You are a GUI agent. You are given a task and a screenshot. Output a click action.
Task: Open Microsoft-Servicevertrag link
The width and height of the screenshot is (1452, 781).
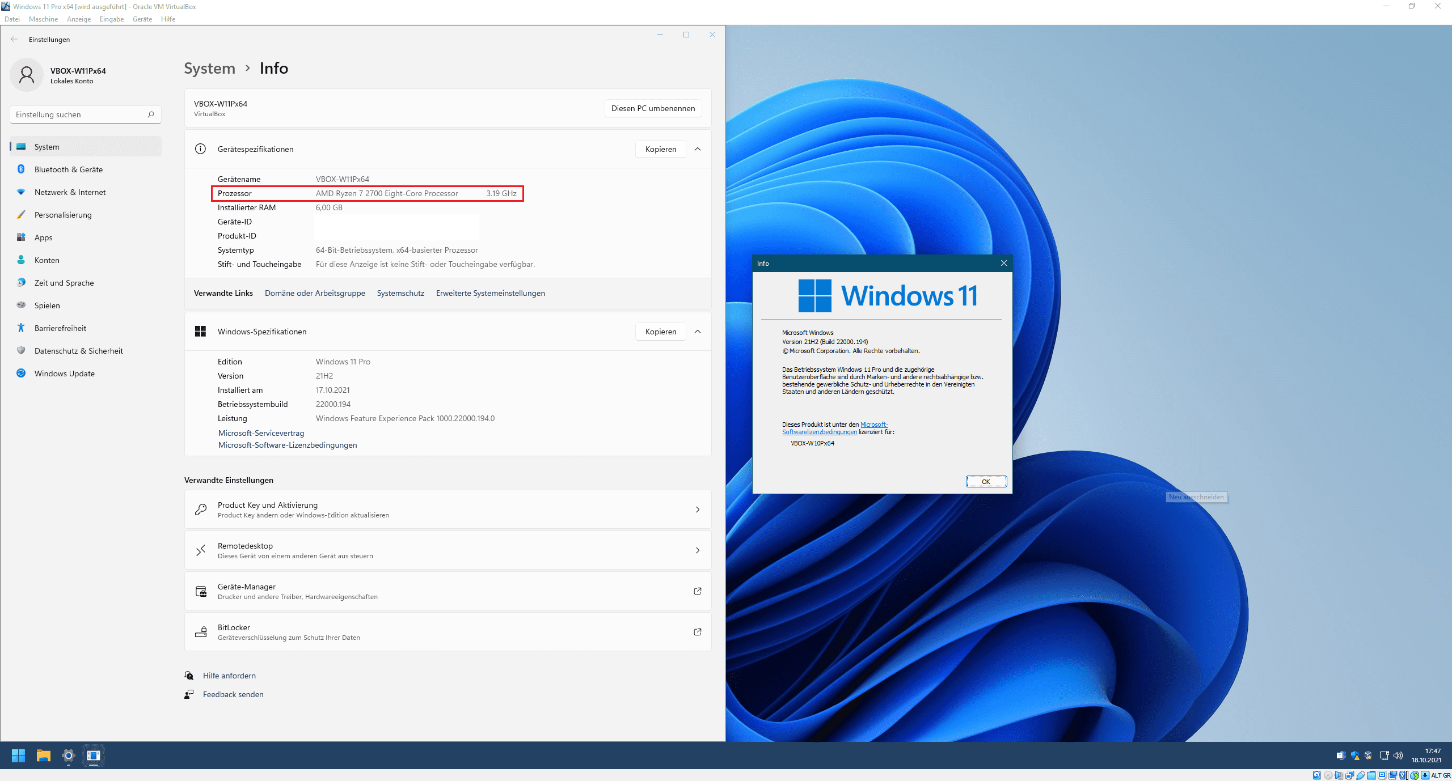pos(261,433)
